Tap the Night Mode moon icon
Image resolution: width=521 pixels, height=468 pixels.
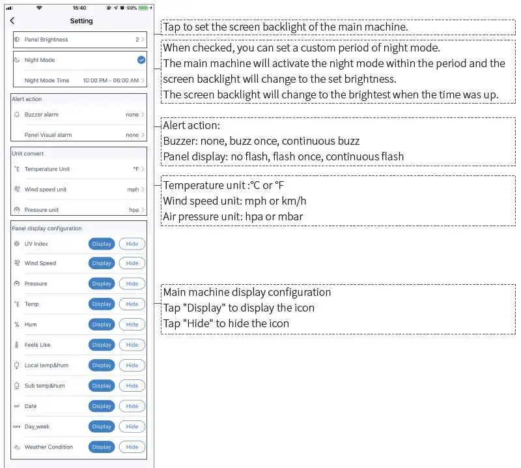tap(17, 60)
